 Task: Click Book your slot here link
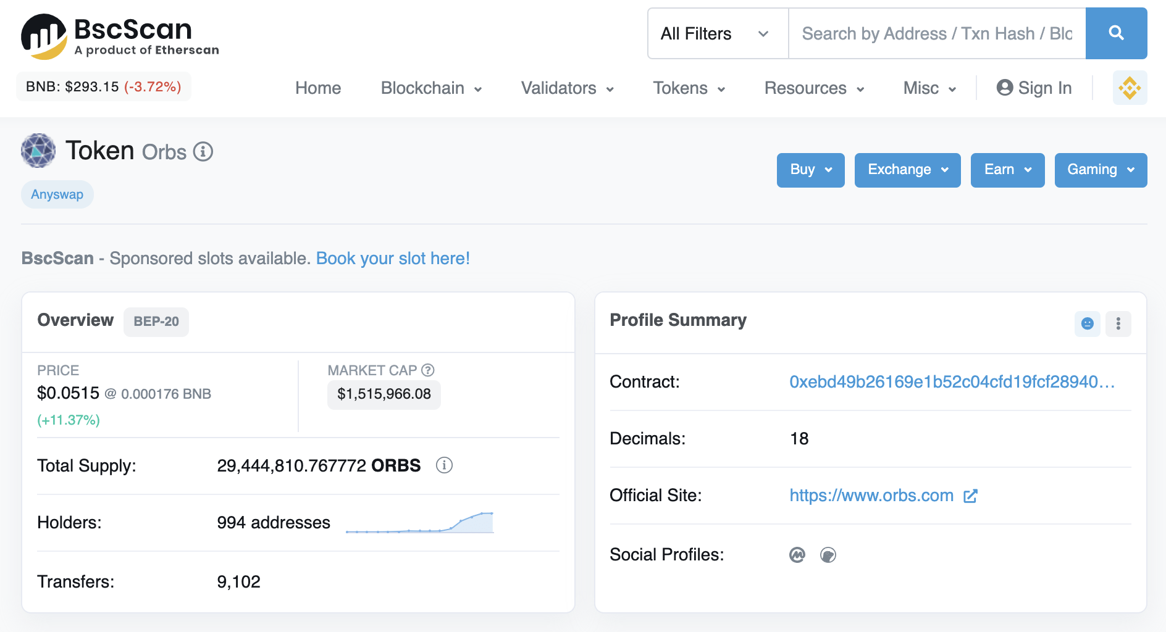[393, 258]
